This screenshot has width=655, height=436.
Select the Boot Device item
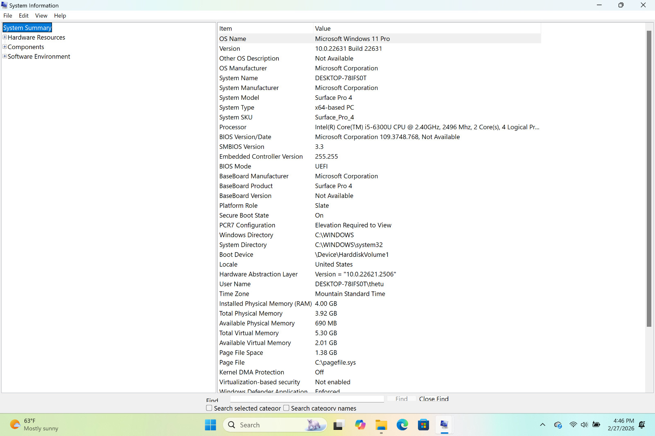[x=236, y=255]
